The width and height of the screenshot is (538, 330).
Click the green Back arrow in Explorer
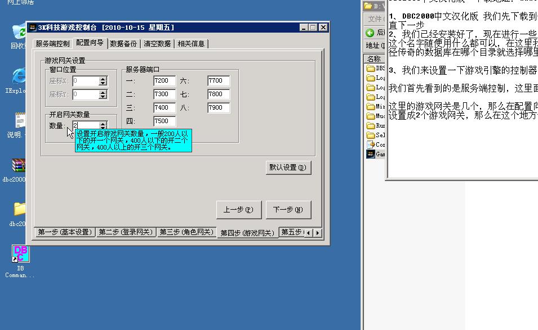(370, 33)
